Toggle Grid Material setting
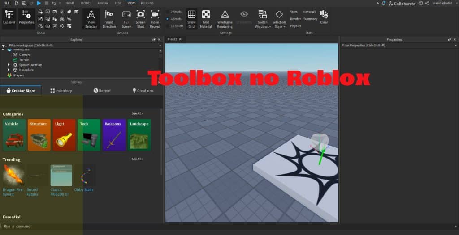 [x=206, y=19]
